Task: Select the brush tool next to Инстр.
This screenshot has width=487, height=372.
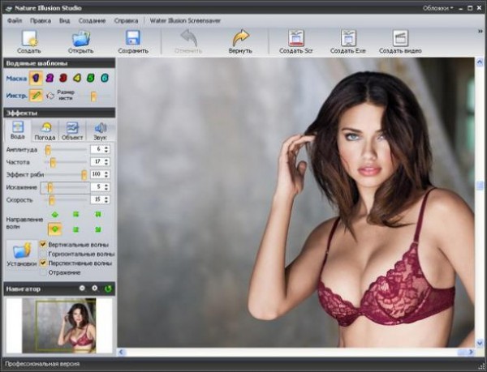Action: point(37,95)
